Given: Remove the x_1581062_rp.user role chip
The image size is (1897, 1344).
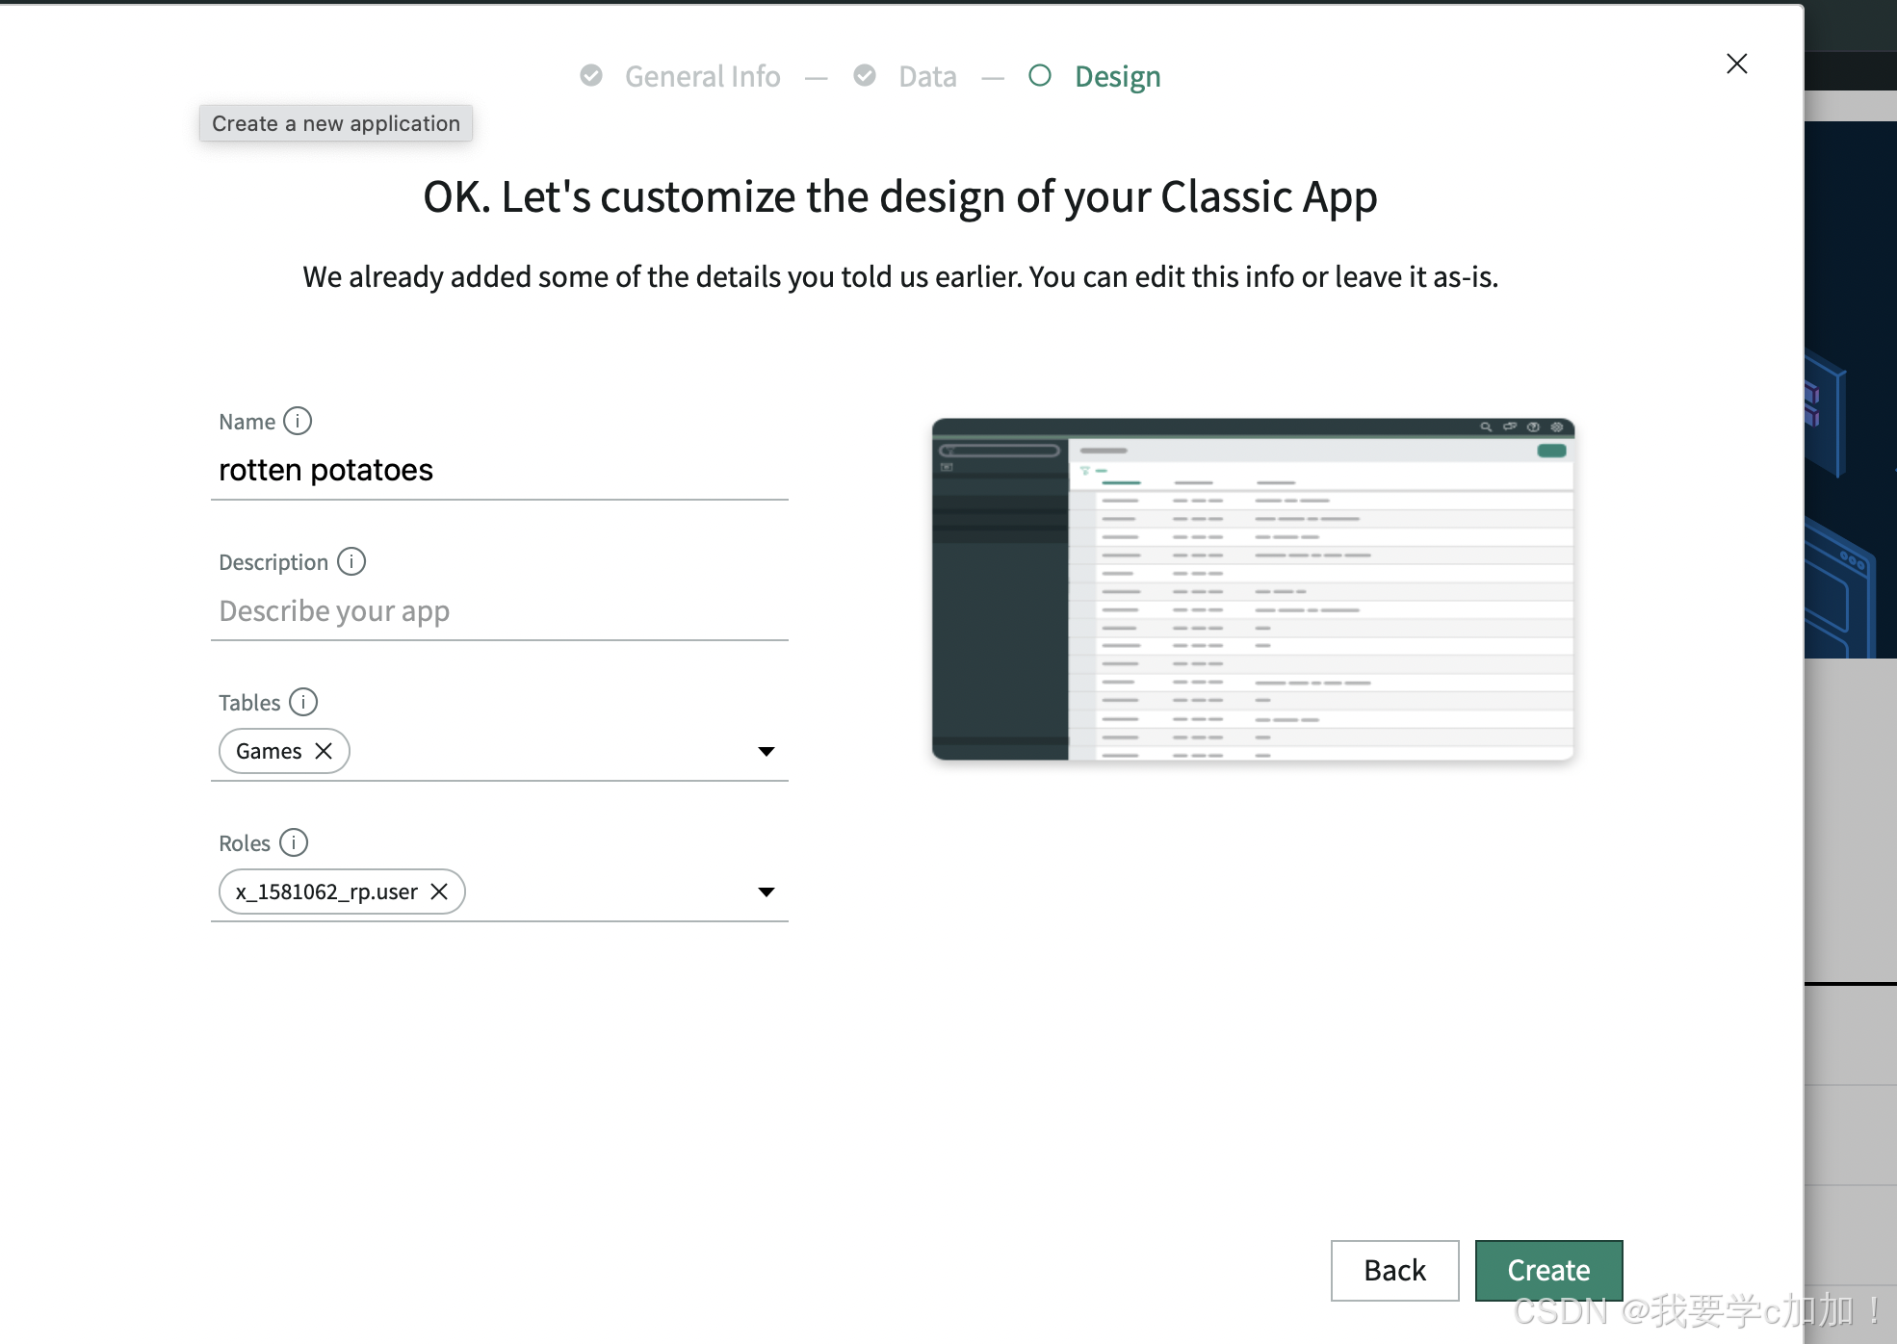Looking at the screenshot, I should 439,892.
